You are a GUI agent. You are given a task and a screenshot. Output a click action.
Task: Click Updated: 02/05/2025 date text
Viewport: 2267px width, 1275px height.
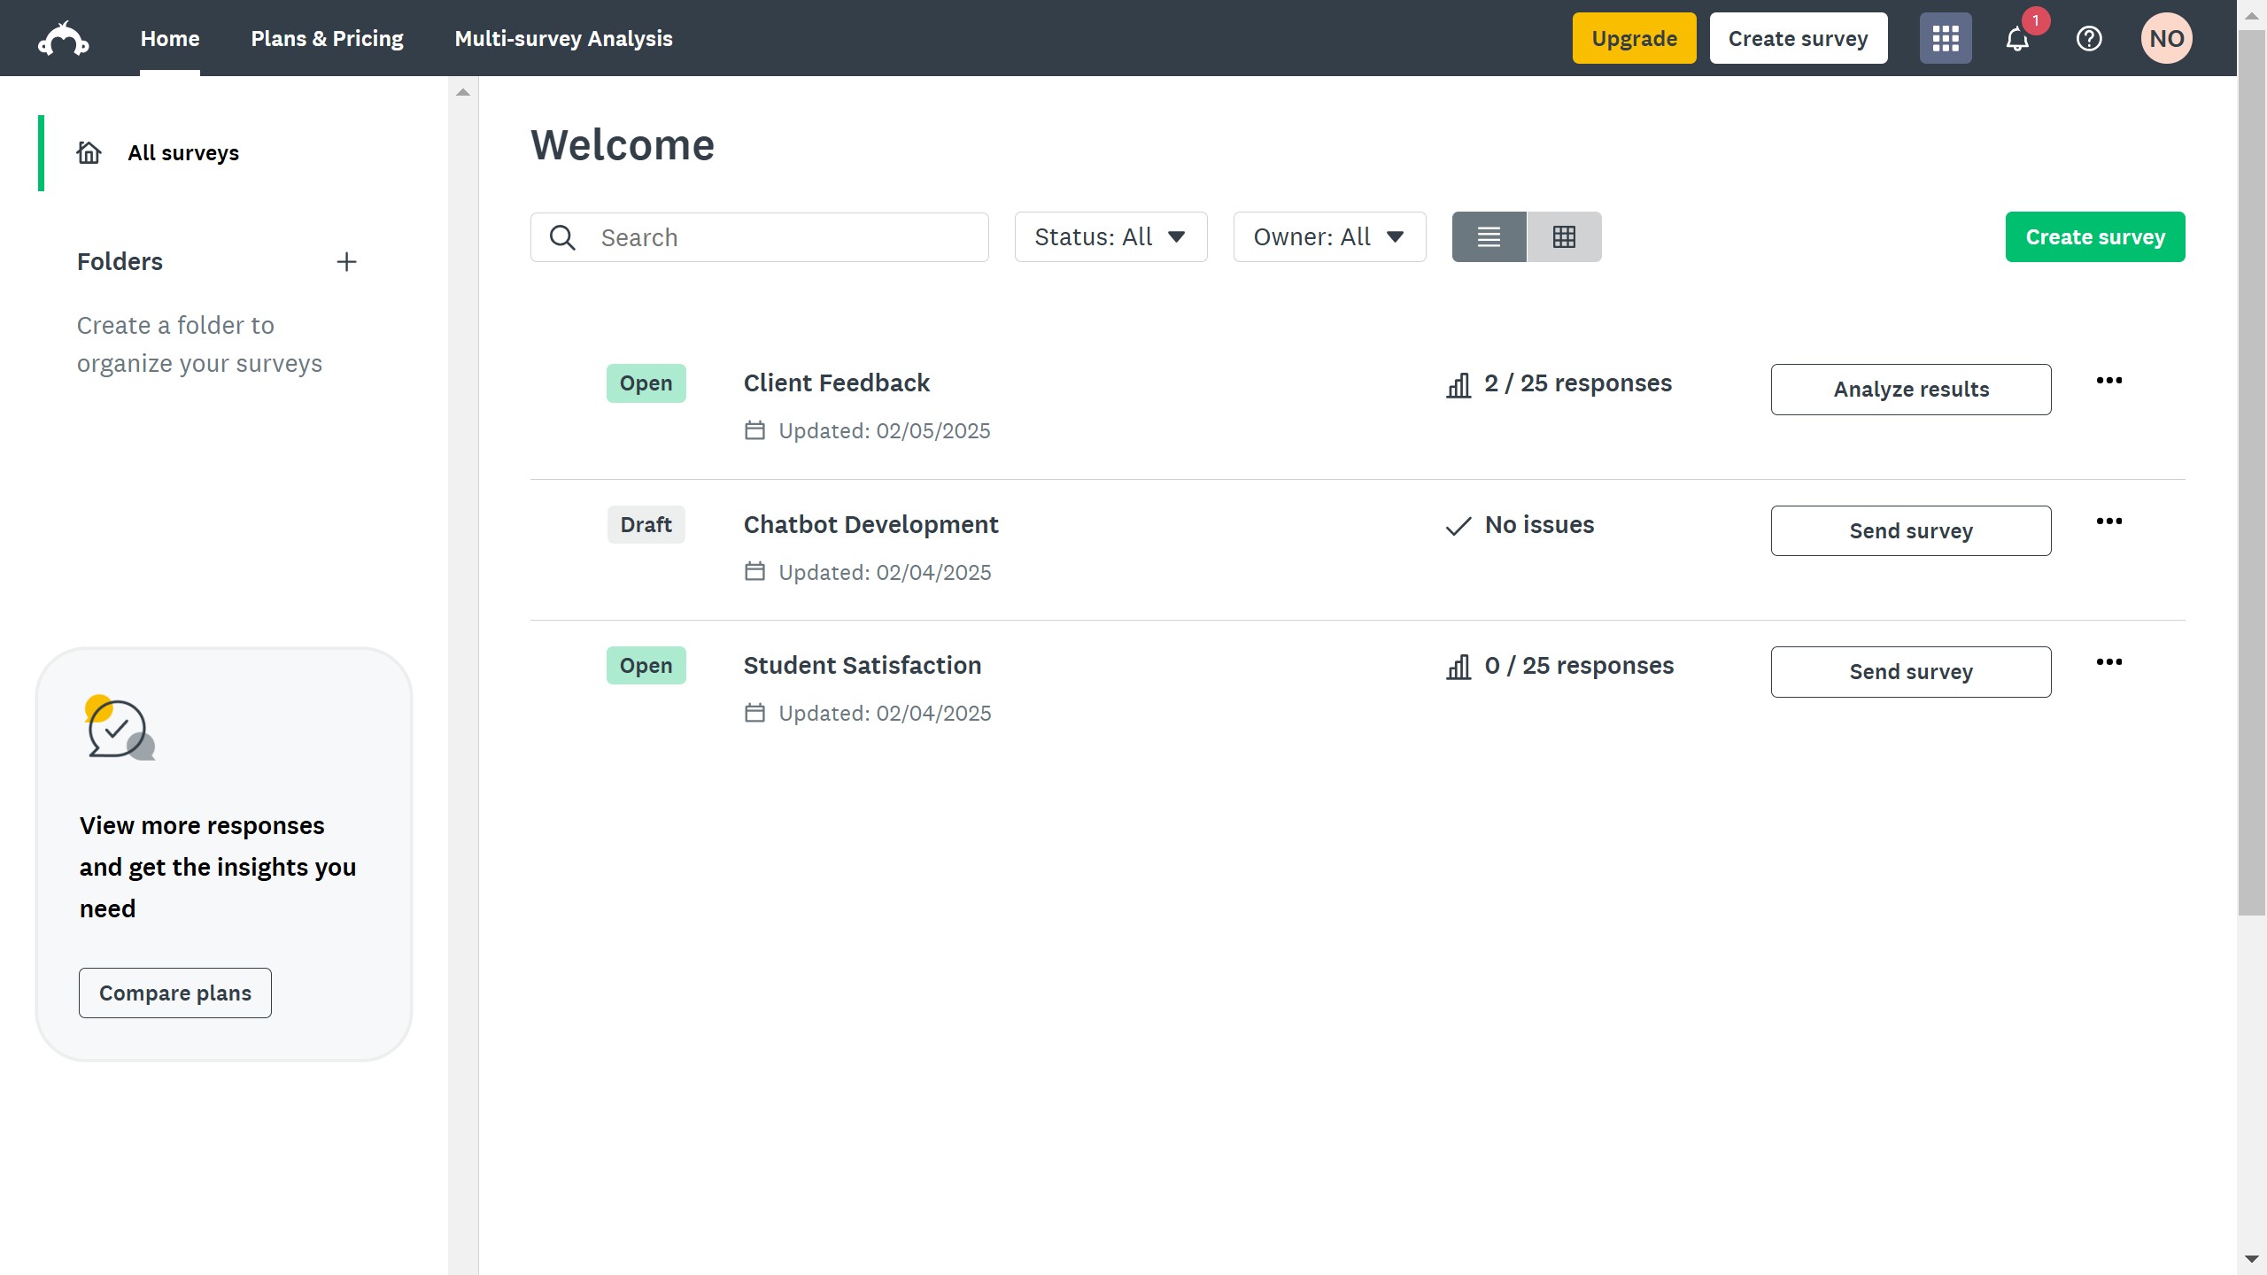[884, 431]
